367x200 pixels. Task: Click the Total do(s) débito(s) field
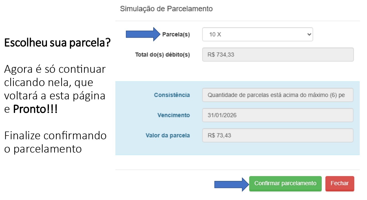278,54
